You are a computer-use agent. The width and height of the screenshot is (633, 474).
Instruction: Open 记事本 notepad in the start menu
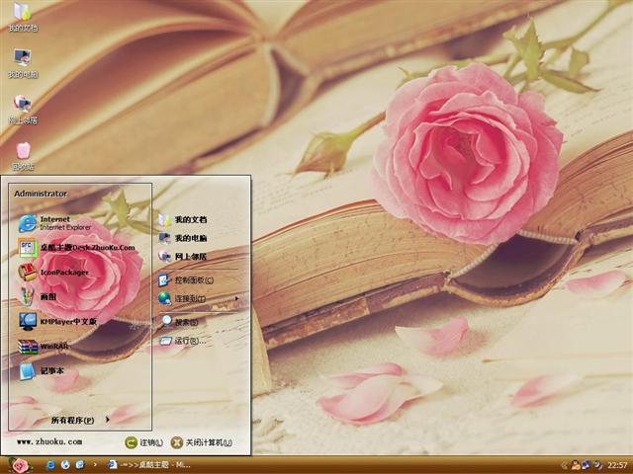[x=41, y=371]
